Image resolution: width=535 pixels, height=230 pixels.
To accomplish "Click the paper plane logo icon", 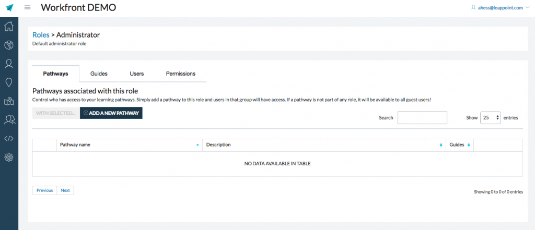I will 9,7.
